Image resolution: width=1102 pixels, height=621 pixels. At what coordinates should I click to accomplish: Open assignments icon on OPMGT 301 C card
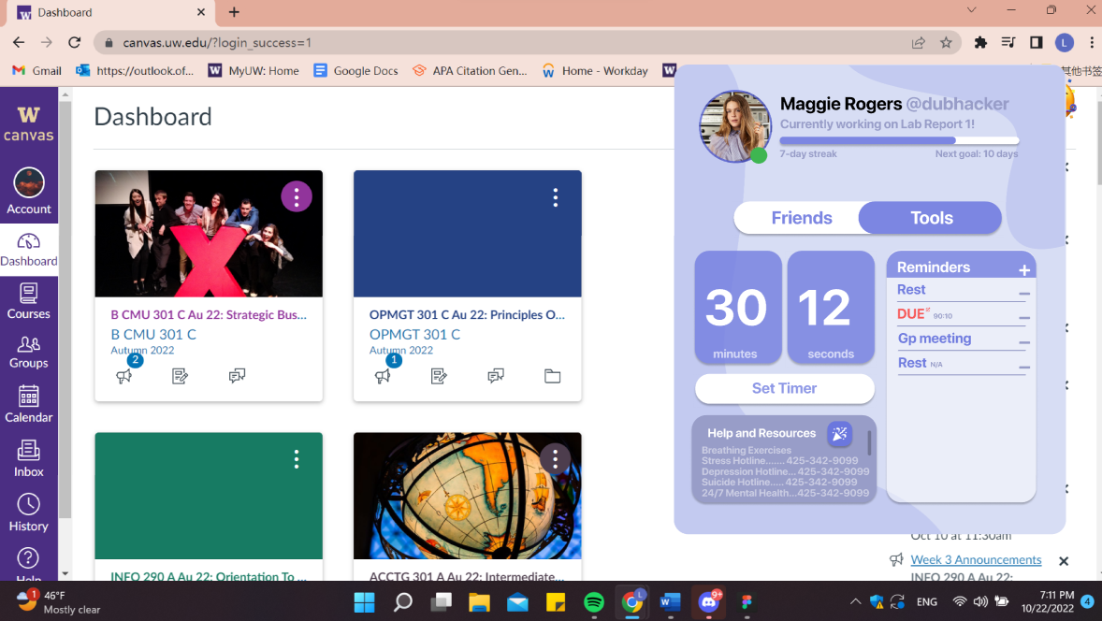pyautogui.click(x=440, y=376)
